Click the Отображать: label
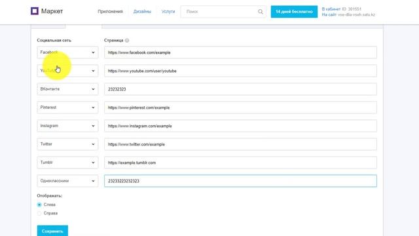This screenshot has width=419, height=236. [50, 195]
